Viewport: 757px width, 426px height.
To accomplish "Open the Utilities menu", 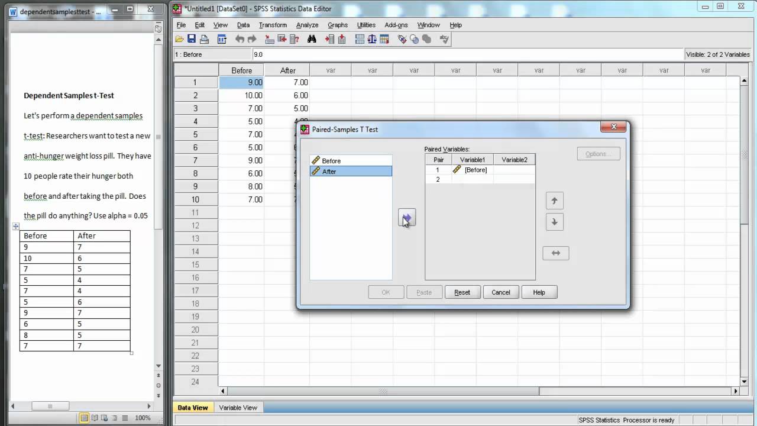I will (x=366, y=25).
